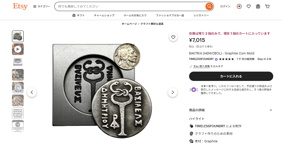282x147 pixels.
Task: Open the レジストリー navigation item
Action: 201,15
